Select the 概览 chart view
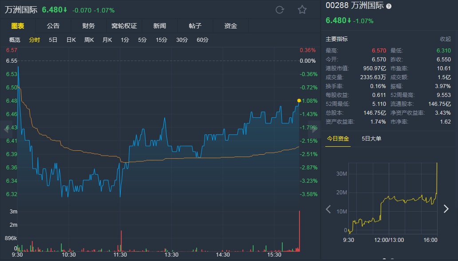Image resolution: width=458 pixels, height=261 pixels. pos(15,40)
